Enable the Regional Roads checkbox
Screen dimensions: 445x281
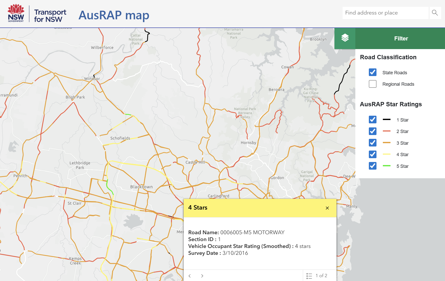[x=373, y=84]
